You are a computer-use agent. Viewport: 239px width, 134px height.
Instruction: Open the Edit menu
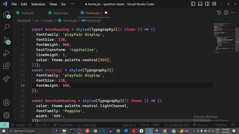24,4
